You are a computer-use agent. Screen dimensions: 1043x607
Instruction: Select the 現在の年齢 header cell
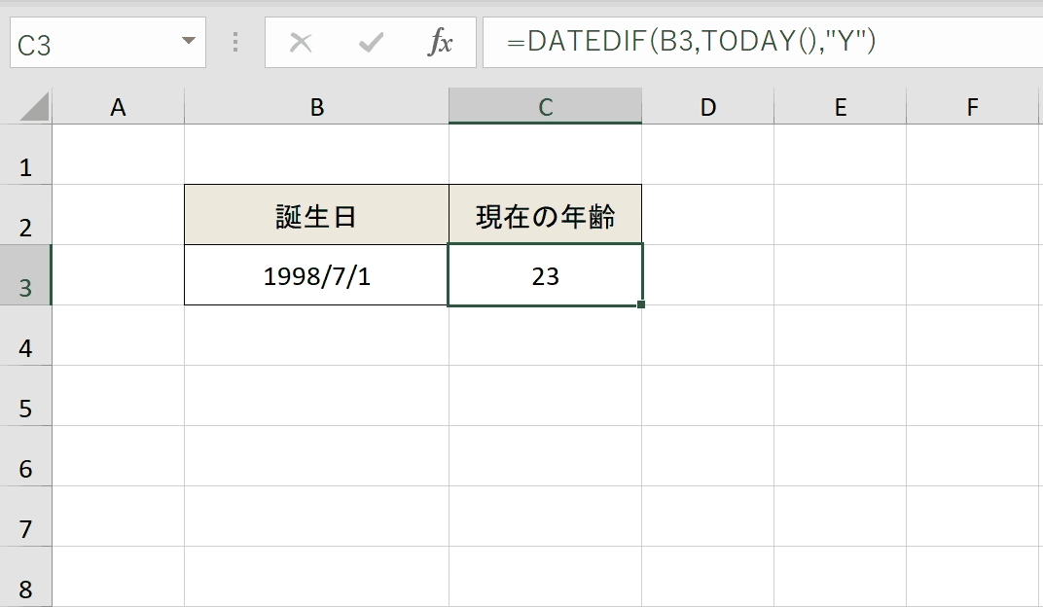(x=546, y=215)
